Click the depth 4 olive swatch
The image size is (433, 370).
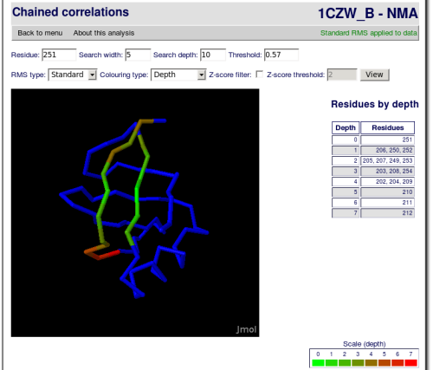pos(371,363)
